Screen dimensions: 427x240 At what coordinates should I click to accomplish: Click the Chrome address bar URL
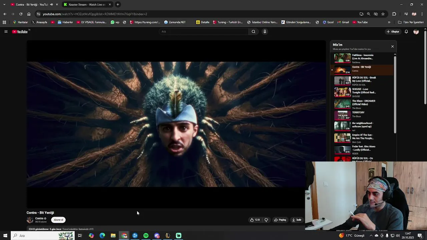tap(95, 14)
